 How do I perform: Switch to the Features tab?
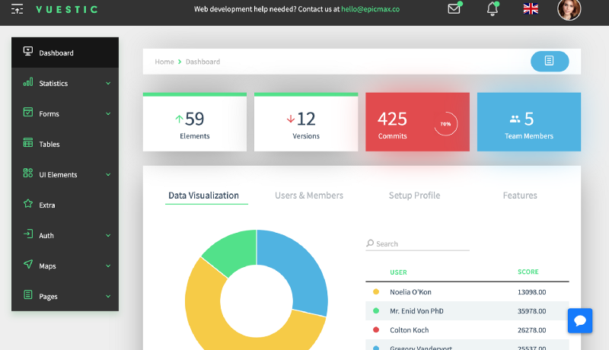pyautogui.click(x=520, y=196)
